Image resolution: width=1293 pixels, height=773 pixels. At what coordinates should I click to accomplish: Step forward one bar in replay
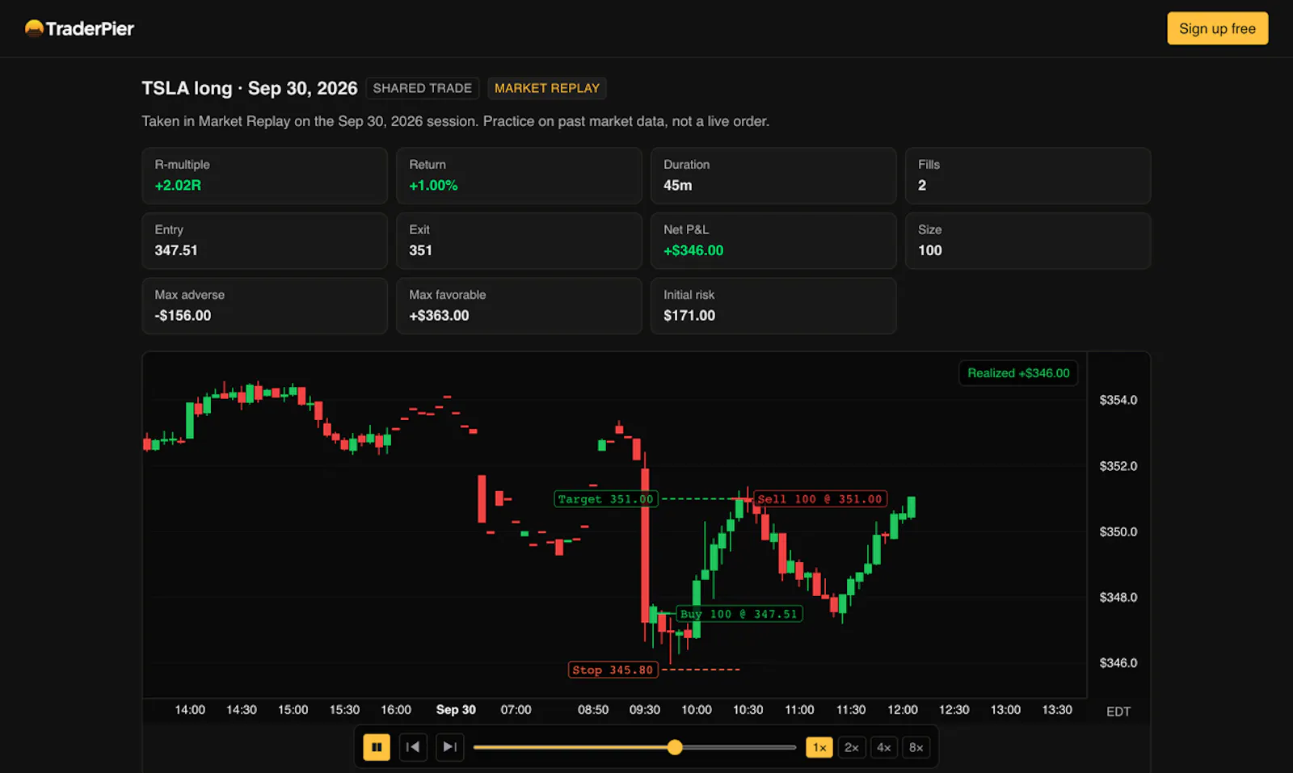450,747
